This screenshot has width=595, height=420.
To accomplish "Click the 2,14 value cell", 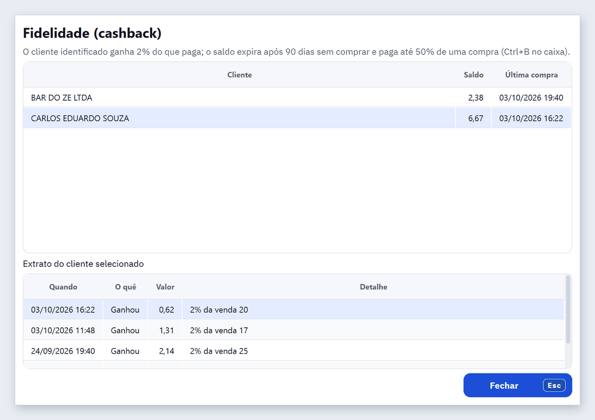I will [165, 351].
